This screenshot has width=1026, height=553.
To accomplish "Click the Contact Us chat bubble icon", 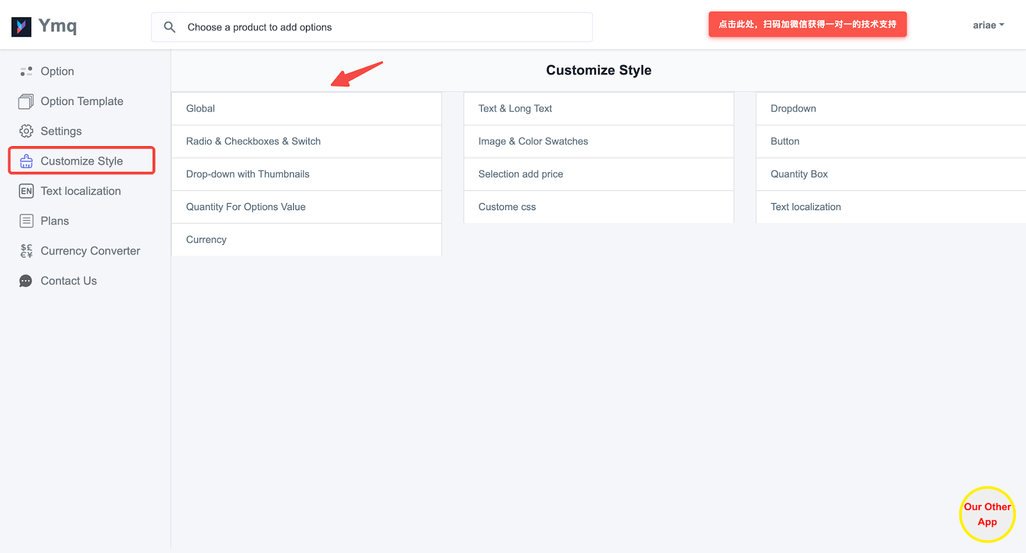I will (x=26, y=281).
